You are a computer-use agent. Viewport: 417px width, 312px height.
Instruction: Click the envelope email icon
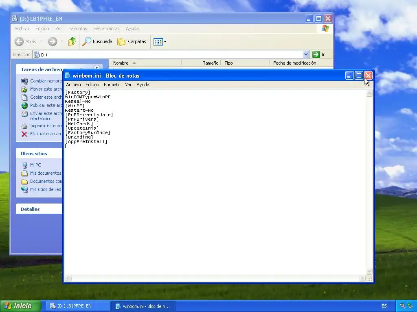[x=24, y=114]
